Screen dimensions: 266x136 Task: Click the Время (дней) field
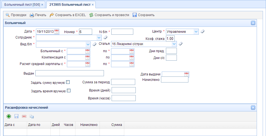[x=124, y=90]
